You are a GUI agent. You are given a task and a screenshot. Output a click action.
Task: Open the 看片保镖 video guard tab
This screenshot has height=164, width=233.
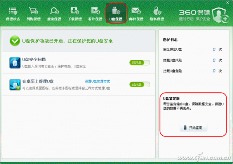[x=95, y=14]
